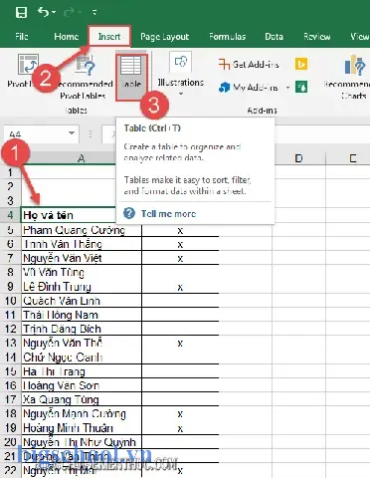Image resolution: width=370 pixels, height=478 pixels.
Task: Select cell 'Hoàng Văn Sơn'
Action: [82, 385]
